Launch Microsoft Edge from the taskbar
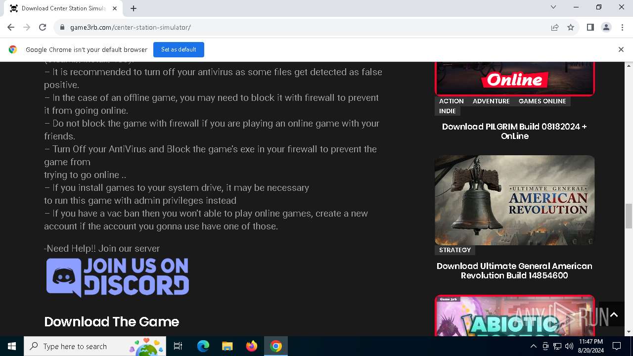This screenshot has width=633, height=356. pyautogui.click(x=203, y=346)
